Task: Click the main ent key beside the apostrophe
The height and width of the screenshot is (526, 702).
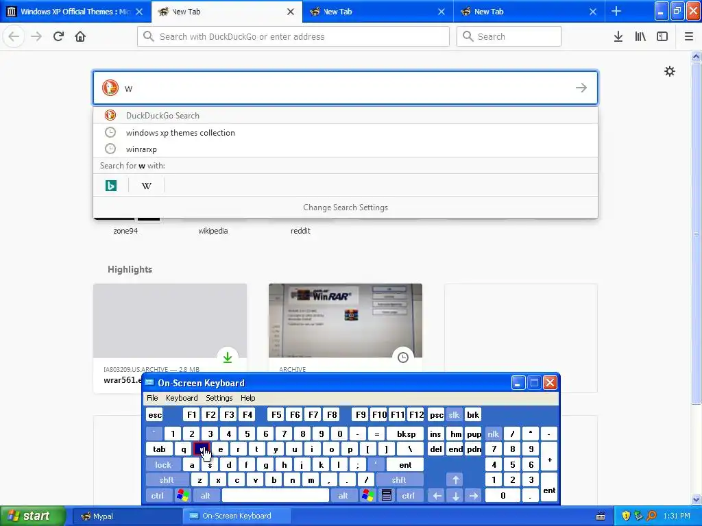Action: pyautogui.click(x=405, y=465)
